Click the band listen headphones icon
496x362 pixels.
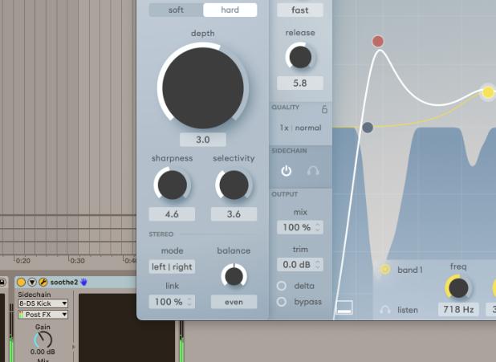click(x=385, y=310)
